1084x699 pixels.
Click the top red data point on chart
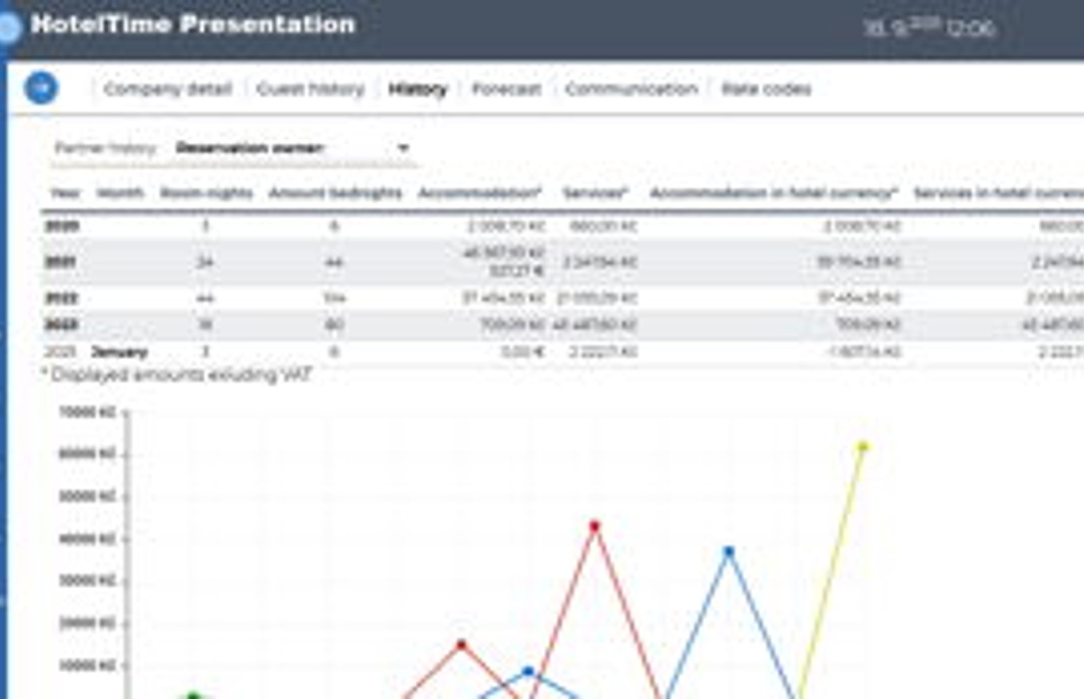point(594,526)
